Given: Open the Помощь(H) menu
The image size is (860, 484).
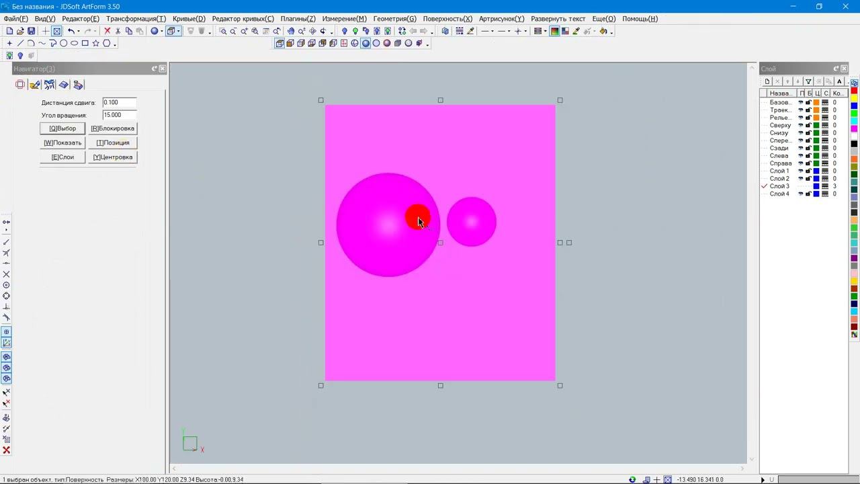Looking at the screenshot, I should 640,19.
